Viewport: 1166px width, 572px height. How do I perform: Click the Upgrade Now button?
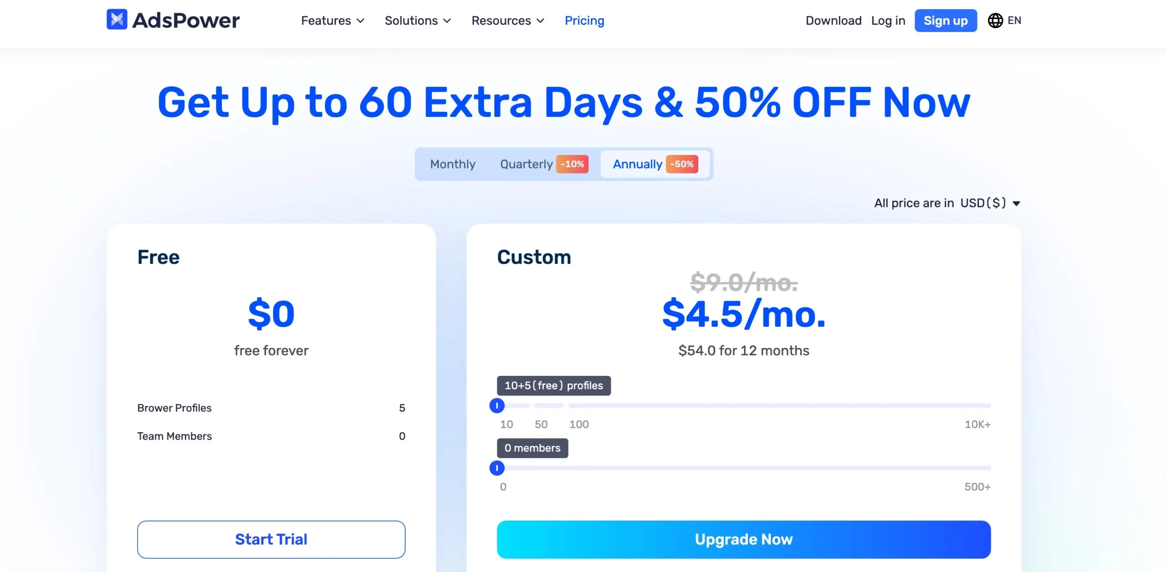pyautogui.click(x=744, y=539)
